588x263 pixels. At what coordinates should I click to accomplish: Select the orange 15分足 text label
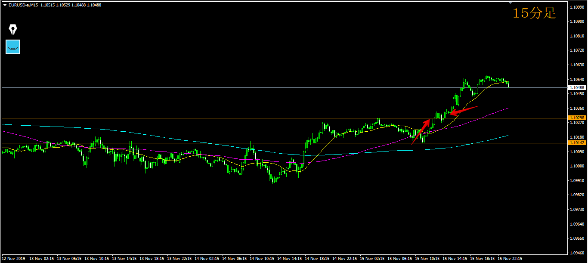(534, 13)
